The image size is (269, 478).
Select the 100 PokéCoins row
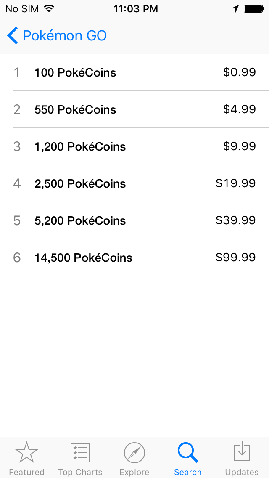(x=134, y=72)
